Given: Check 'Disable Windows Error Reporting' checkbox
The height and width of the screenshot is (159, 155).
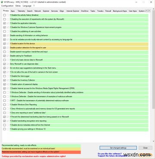Looking at the screenshot, I should pyautogui.click(x=5, y=104).
